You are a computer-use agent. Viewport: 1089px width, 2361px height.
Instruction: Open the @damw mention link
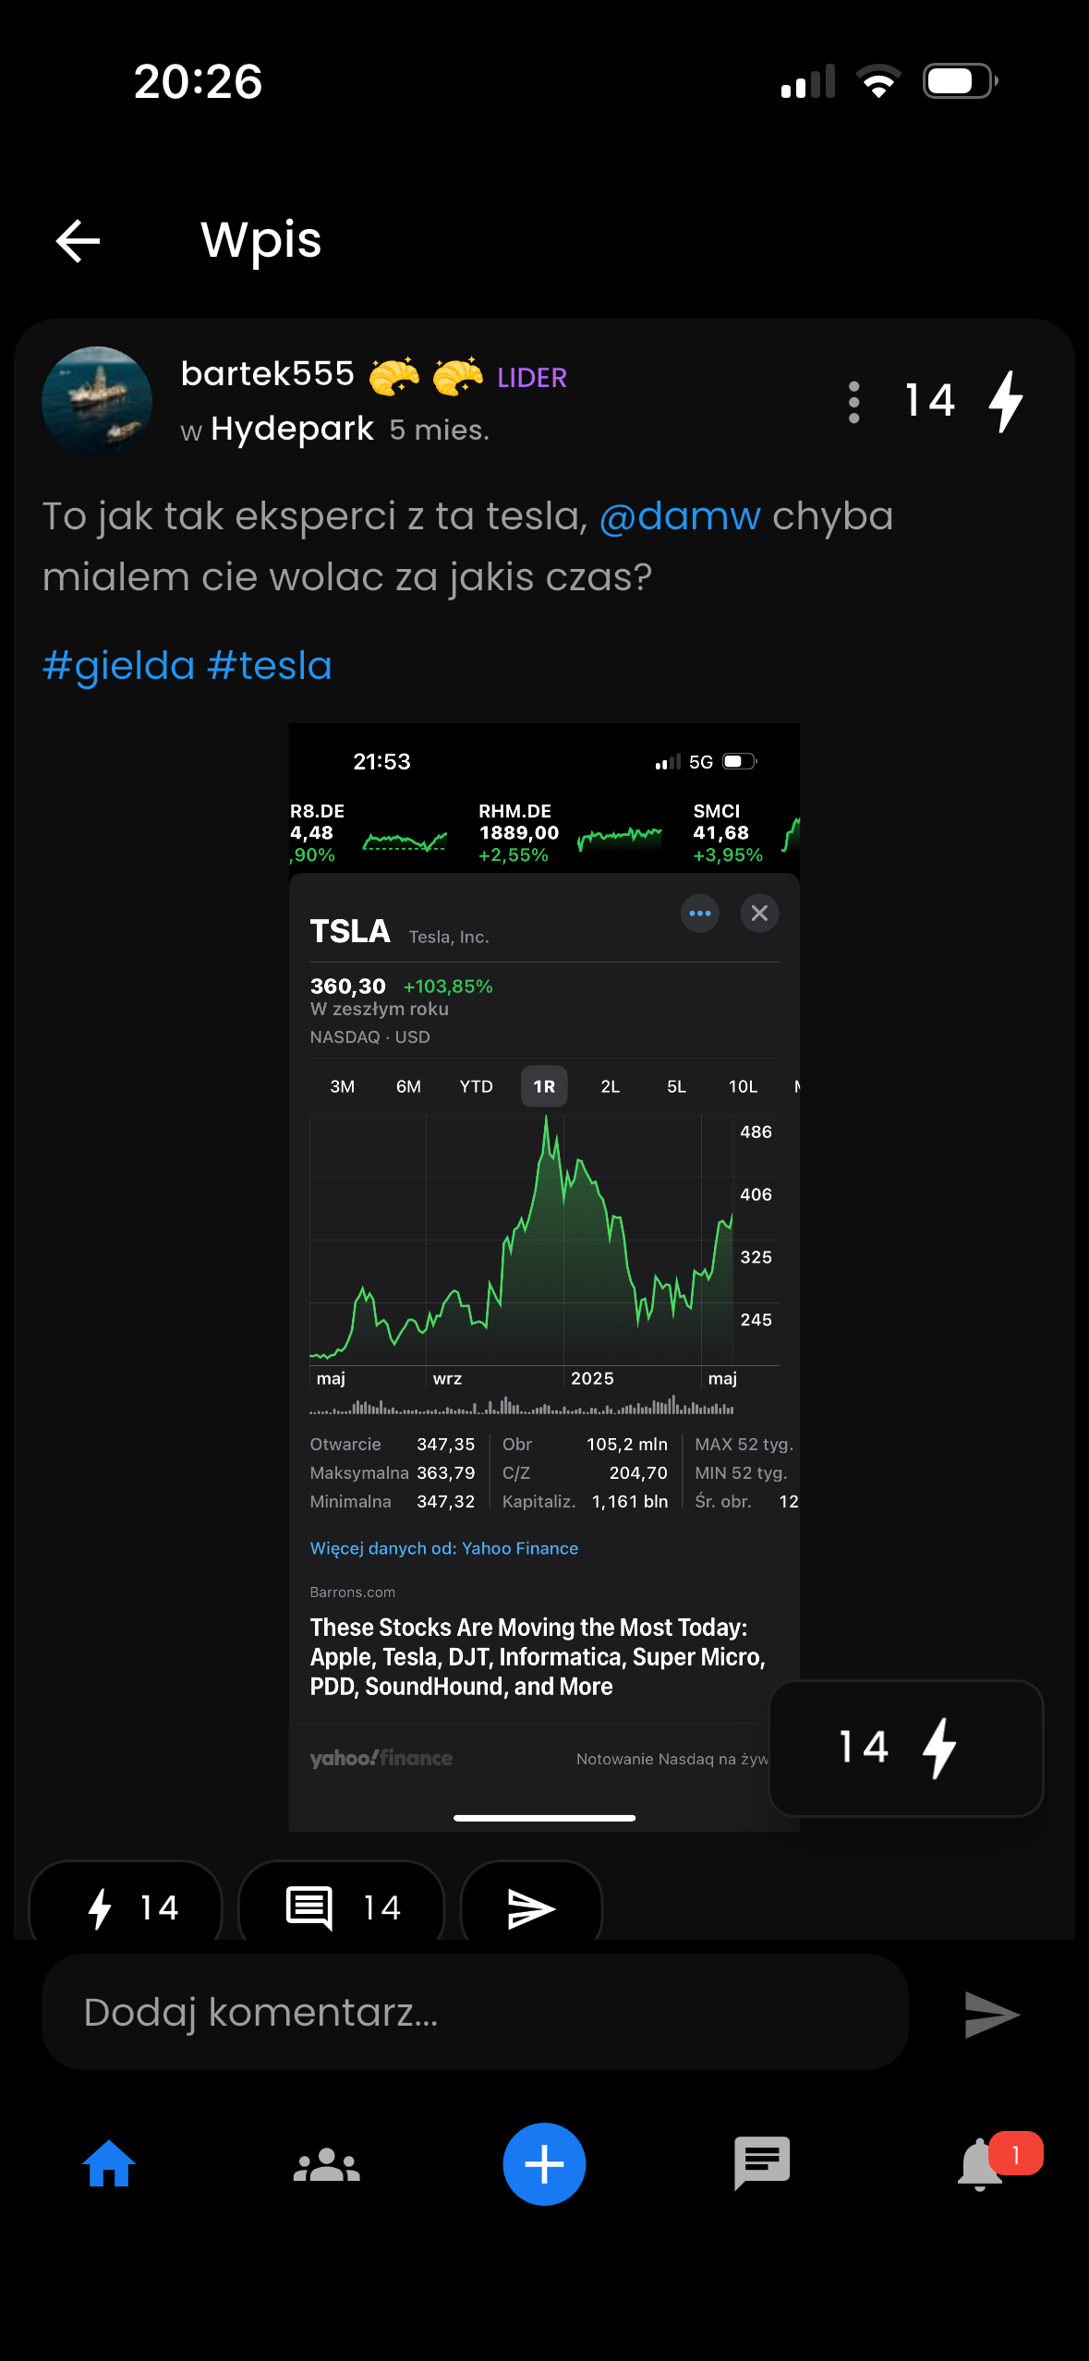pyautogui.click(x=680, y=516)
